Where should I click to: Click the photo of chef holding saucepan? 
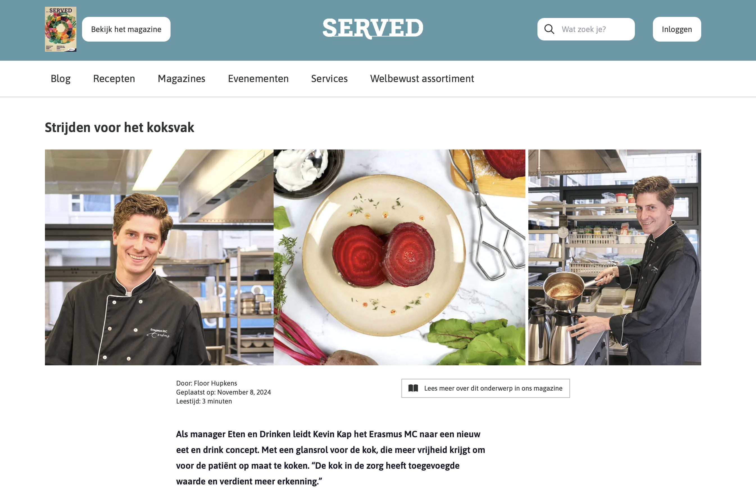coord(614,257)
